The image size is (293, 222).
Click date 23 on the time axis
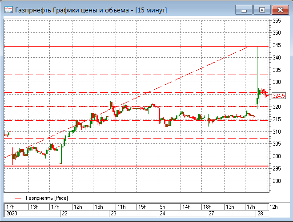(113, 214)
